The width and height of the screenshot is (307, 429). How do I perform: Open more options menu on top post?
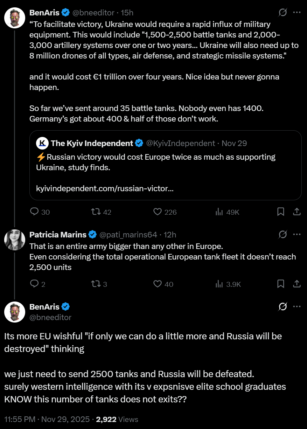[296, 13]
